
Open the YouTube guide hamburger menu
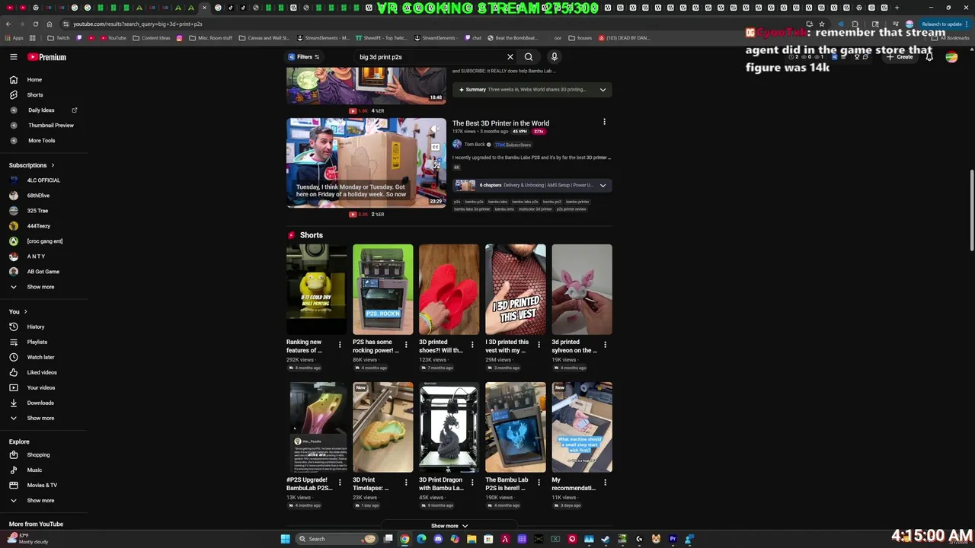[x=14, y=57]
